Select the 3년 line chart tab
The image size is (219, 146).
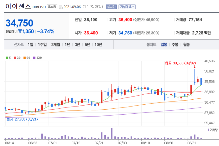77,45
